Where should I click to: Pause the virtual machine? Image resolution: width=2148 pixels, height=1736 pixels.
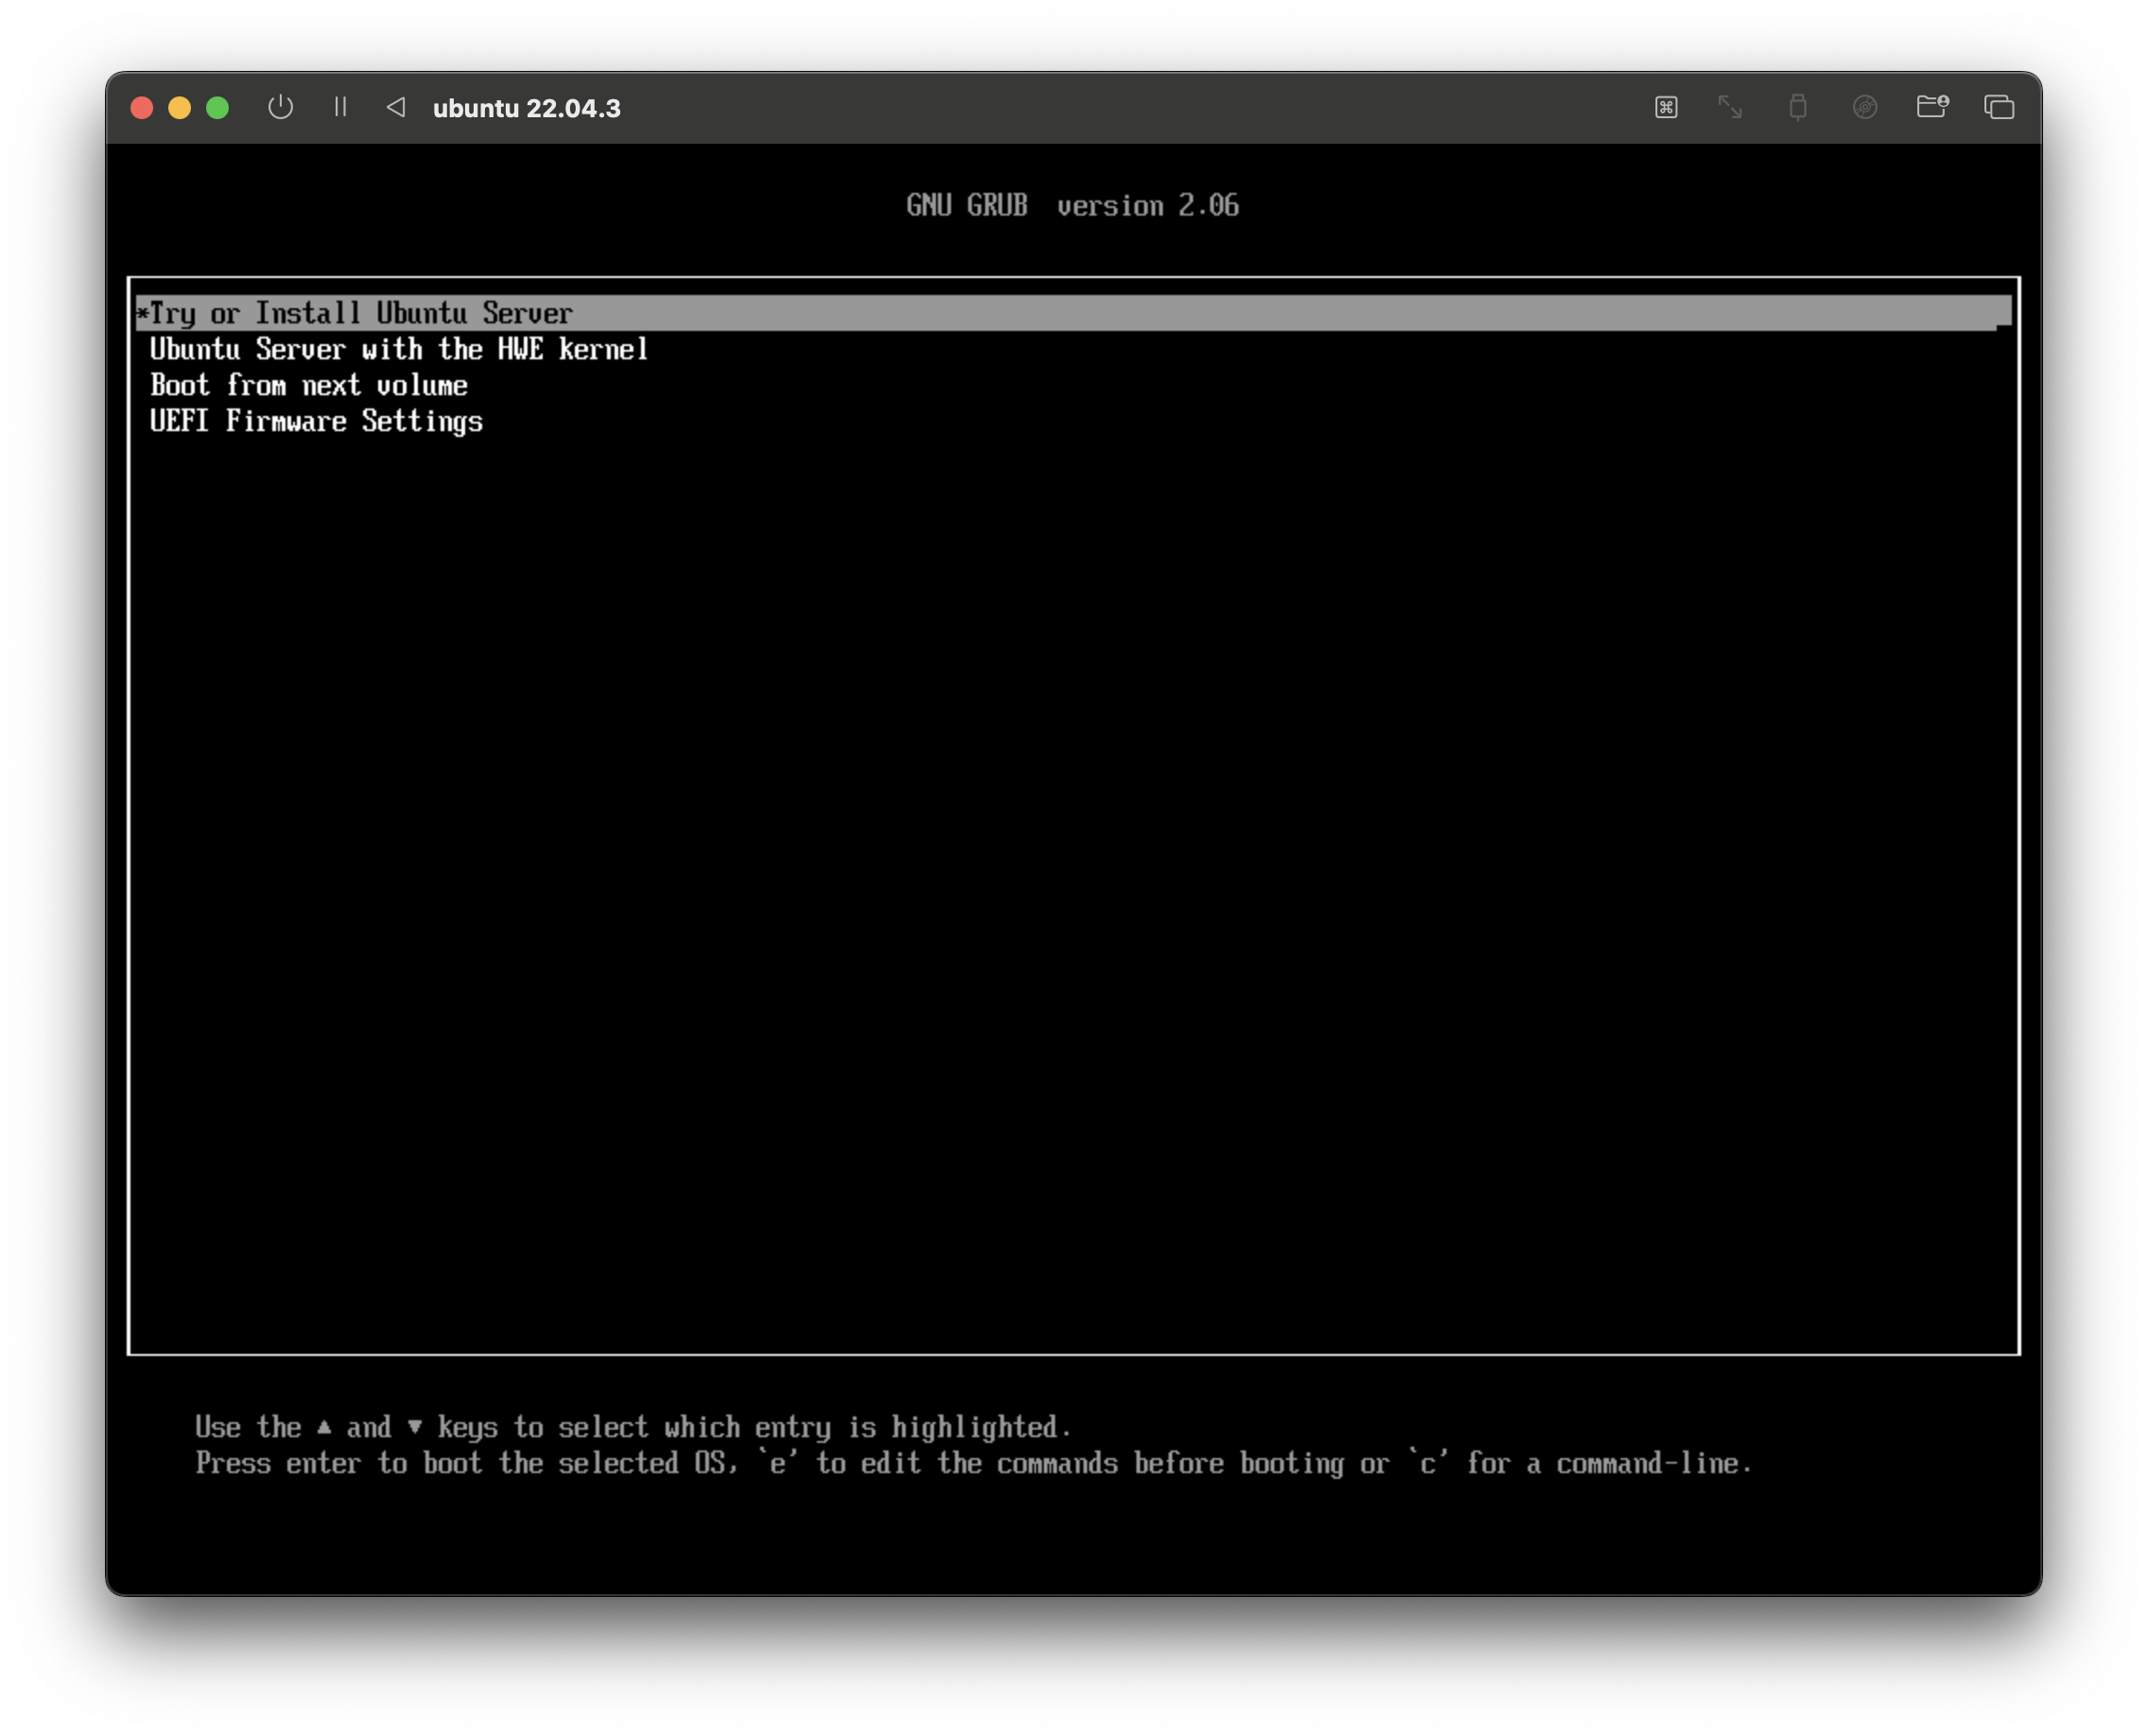[340, 107]
